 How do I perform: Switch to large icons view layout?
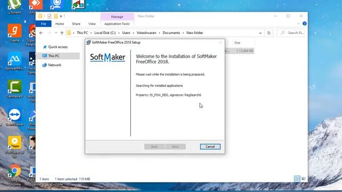click(304, 179)
